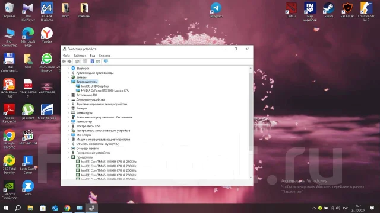Select the 360 Secure Browser desktop icon
The width and height of the screenshot is (380, 213).
[x=47, y=63]
